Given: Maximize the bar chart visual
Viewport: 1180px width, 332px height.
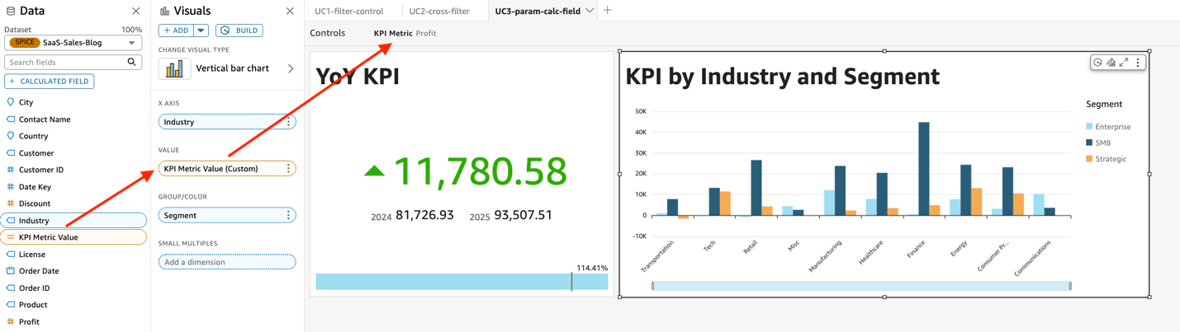Looking at the screenshot, I should click(1124, 63).
